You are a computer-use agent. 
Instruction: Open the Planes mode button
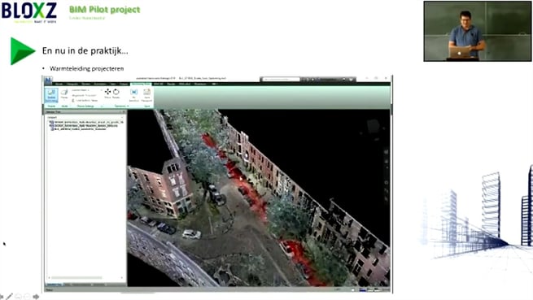tap(64, 94)
